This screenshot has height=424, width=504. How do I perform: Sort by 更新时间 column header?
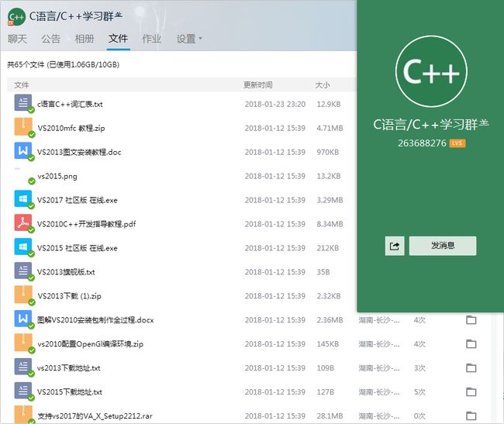pyautogui.click(x=257, y=84)
